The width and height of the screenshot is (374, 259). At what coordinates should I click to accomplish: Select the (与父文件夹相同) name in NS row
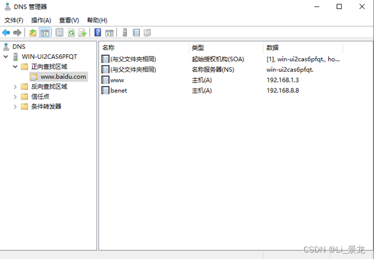pyautogui.click(x=133, y=69)
